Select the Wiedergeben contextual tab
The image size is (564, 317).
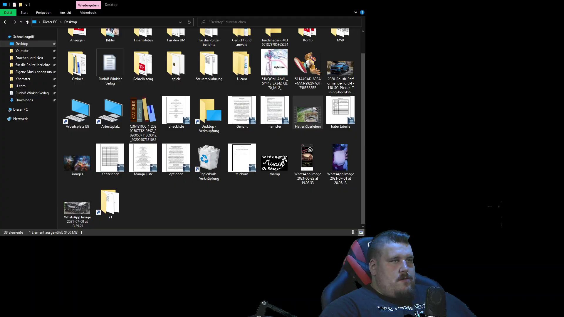[x=88, y=5]
